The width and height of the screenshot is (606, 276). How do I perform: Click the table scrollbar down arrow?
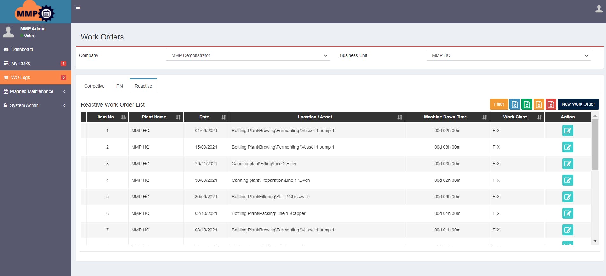tap(595, 241)
